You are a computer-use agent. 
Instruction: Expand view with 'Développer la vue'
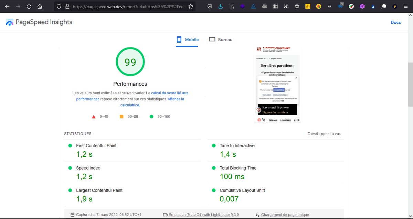(325, 134)
